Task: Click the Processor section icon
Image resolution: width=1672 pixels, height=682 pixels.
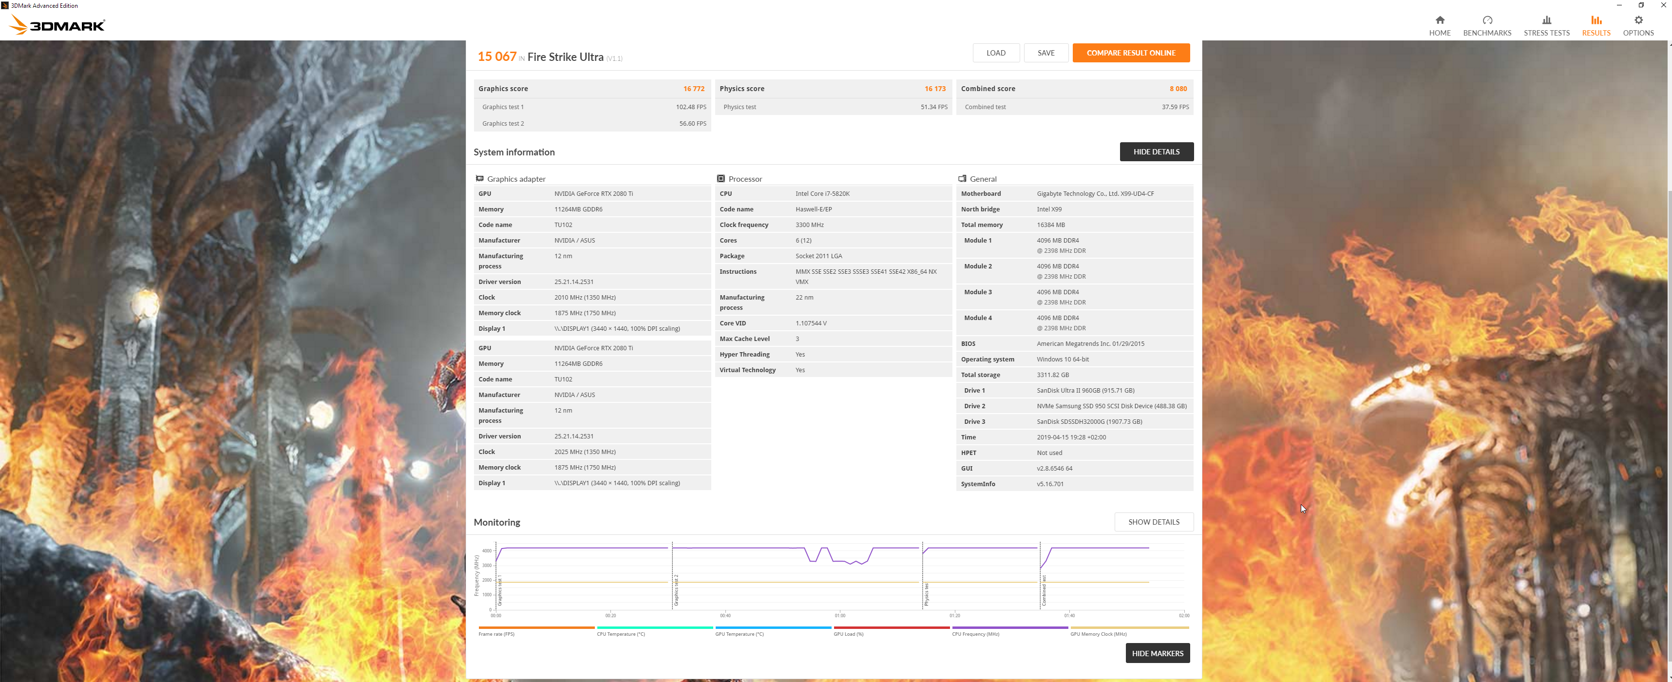Action: 721,178
